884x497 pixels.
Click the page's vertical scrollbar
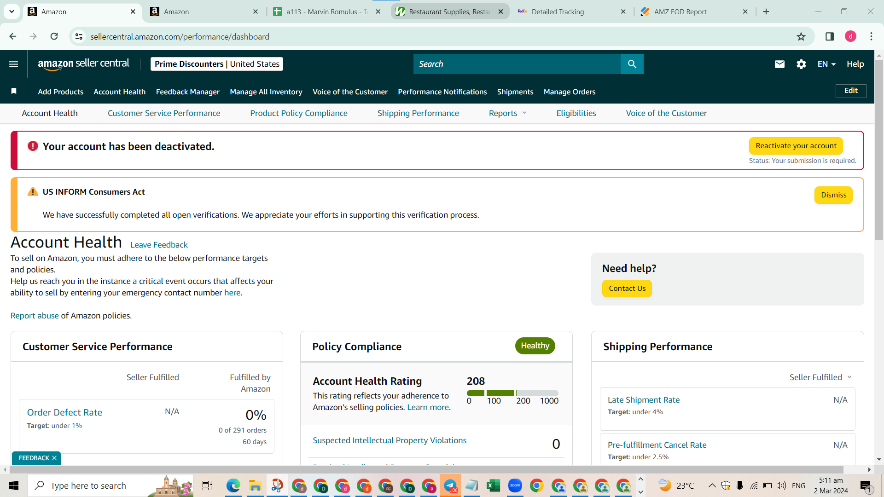(x=879, y=150)
